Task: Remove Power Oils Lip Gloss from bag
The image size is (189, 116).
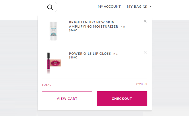Action: point(145,52)
